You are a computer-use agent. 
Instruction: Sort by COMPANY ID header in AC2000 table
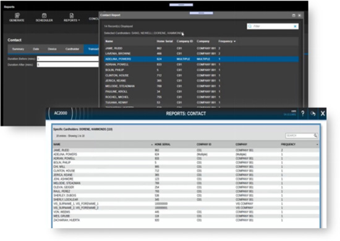click(204, 145)
